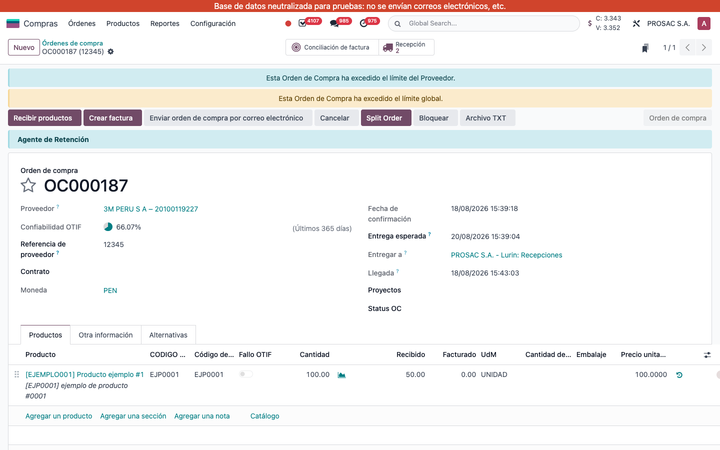Viewport: 720px width, 450px height.
Task: Click the Cantidad column header
Action: coord(314,354)
